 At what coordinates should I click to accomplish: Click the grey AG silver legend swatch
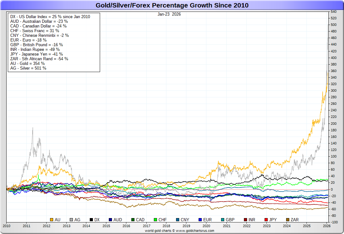(x=72, y=220)
